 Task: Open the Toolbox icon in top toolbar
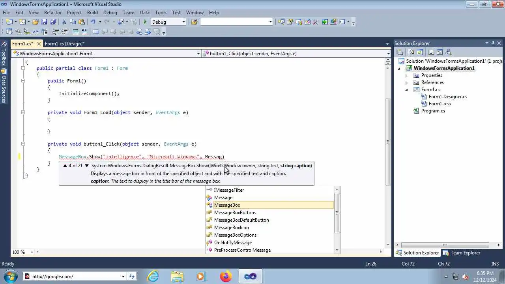click(316, 22)
